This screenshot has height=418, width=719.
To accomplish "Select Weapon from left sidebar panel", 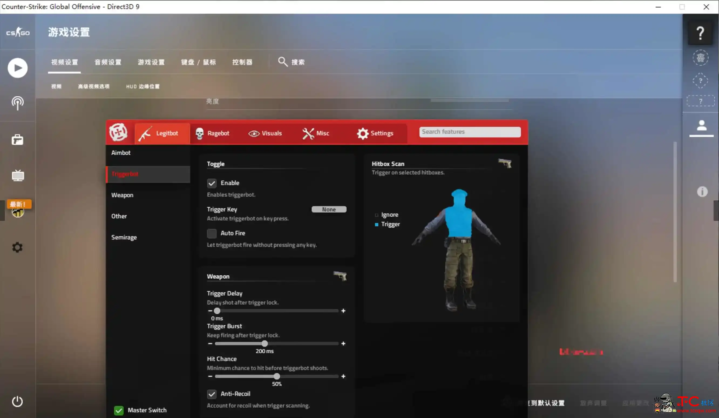I will (x=122, y=195).
